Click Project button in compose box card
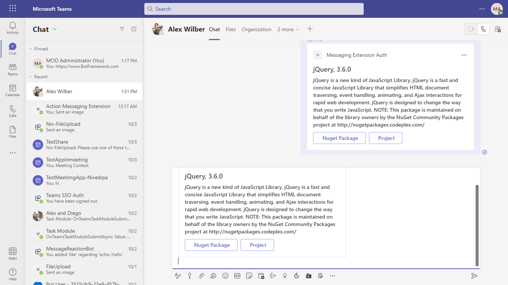This screenshot has height=285, width=508. [257, 245]
